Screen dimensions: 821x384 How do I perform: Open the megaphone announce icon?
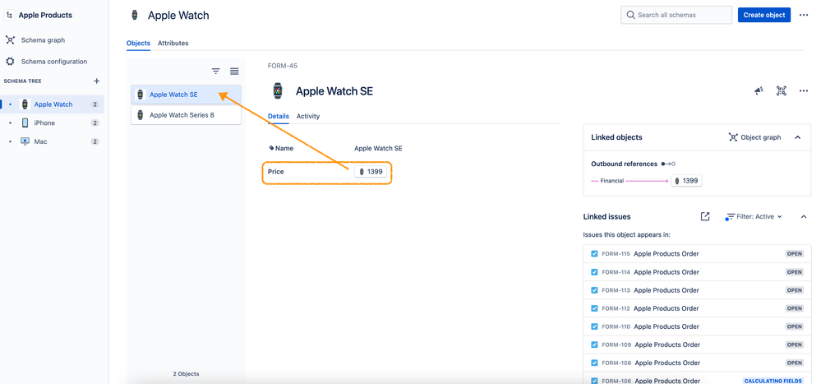coord(759,91)
